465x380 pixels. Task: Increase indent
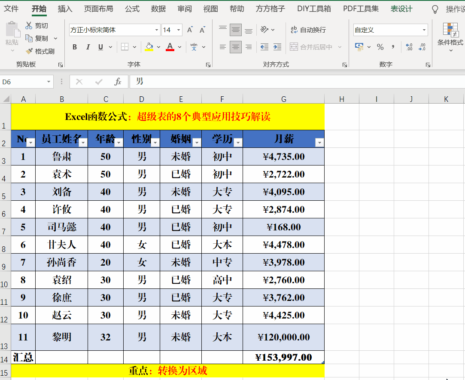pos(277,47)
